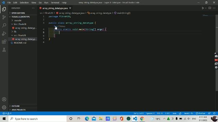
Task: Click the Java language mode selector
Action: [174, 114]
